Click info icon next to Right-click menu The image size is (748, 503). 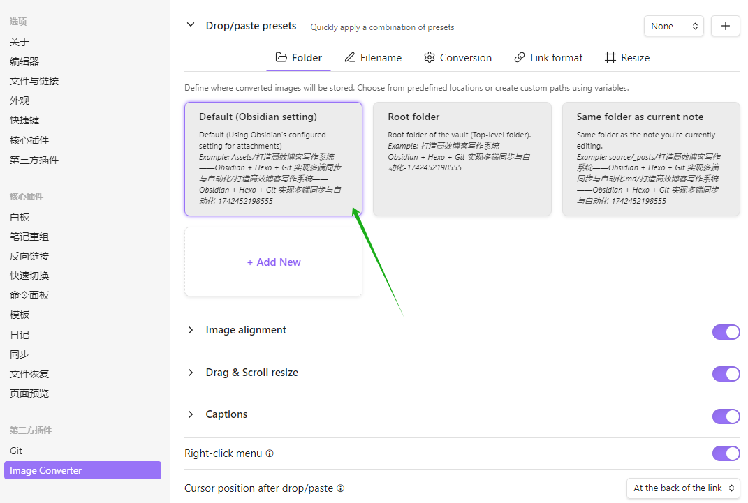point(270,453)
